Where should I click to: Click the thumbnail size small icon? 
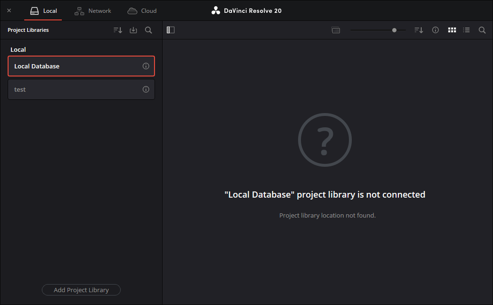click(336, 30)
